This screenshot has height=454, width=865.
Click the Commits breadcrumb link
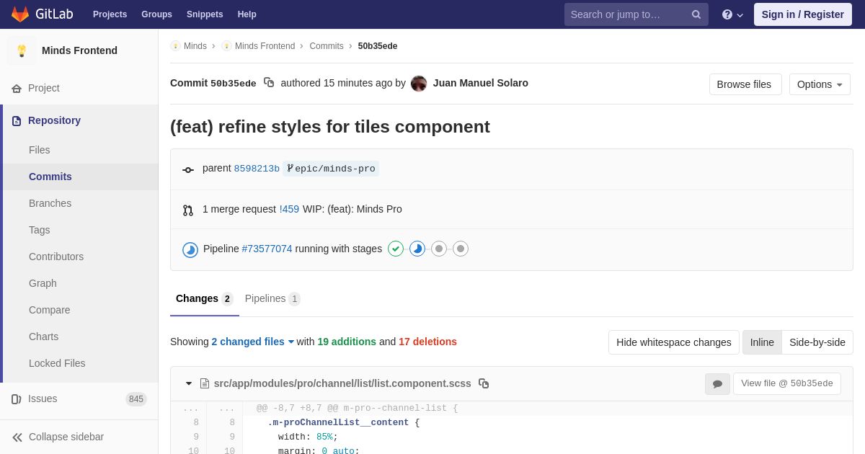(x=327, y=46)
